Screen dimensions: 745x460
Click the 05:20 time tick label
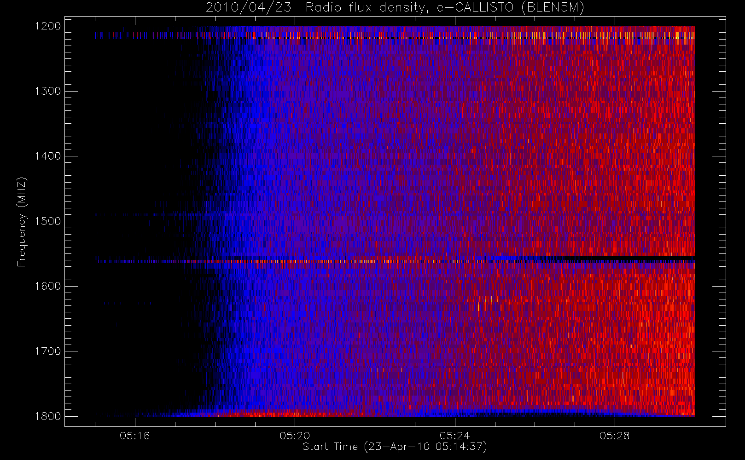(295, 436)
